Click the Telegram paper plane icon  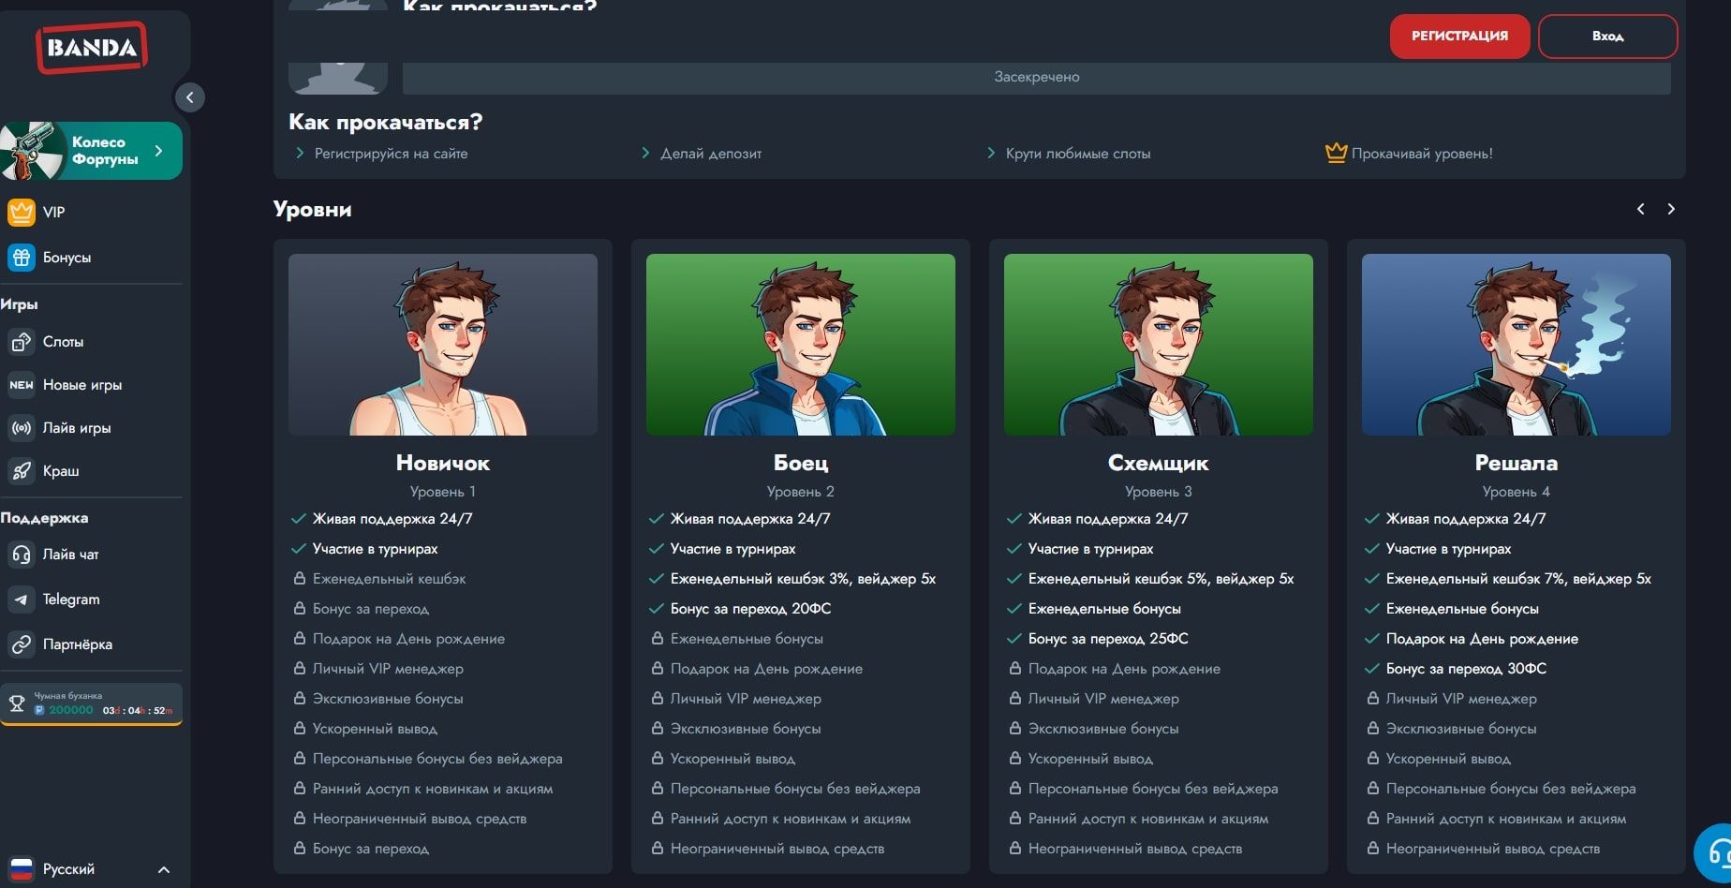[x=21, y=599]
